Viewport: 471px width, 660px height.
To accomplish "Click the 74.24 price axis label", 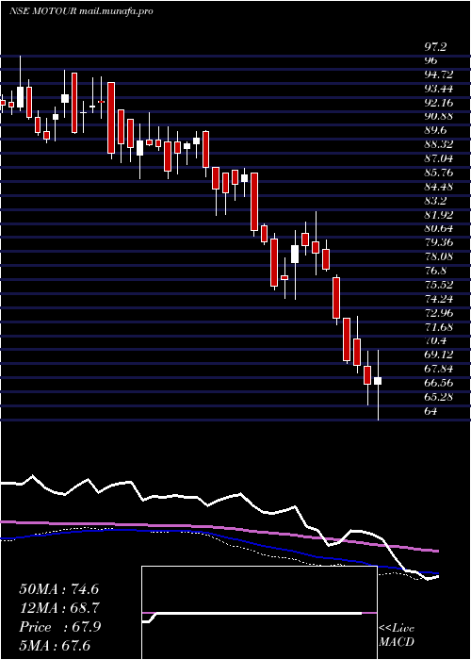I will (x=439, y=299).
